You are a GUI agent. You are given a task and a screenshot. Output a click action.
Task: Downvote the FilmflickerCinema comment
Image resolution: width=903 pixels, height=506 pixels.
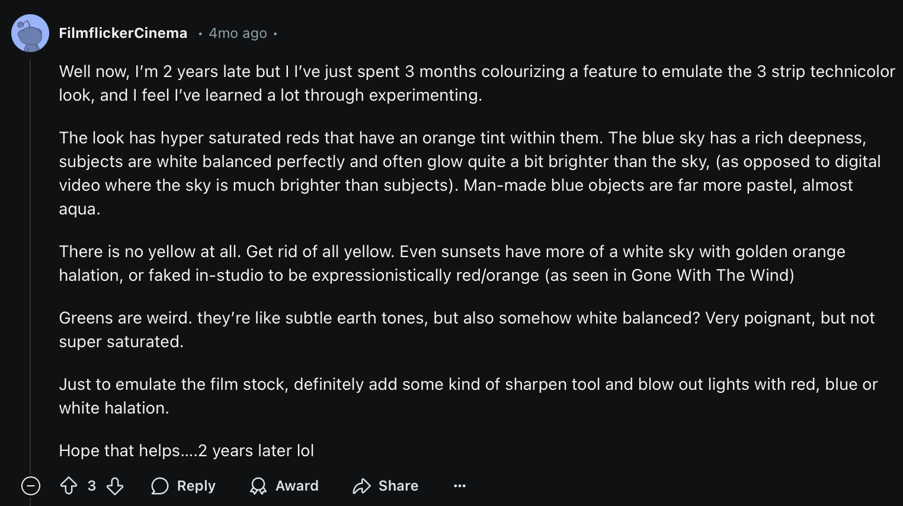(115, 486)
